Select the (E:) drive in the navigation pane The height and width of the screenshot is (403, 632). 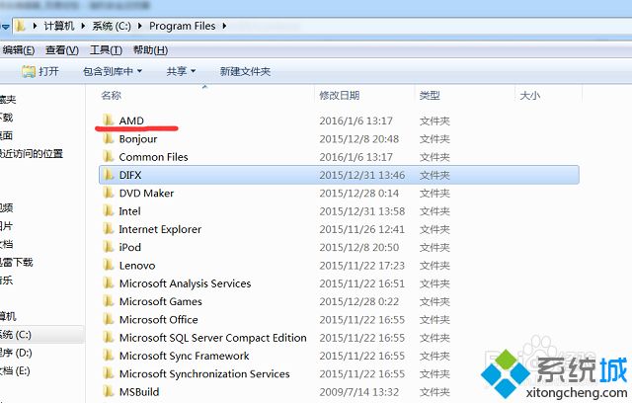(x=15, y=370)
